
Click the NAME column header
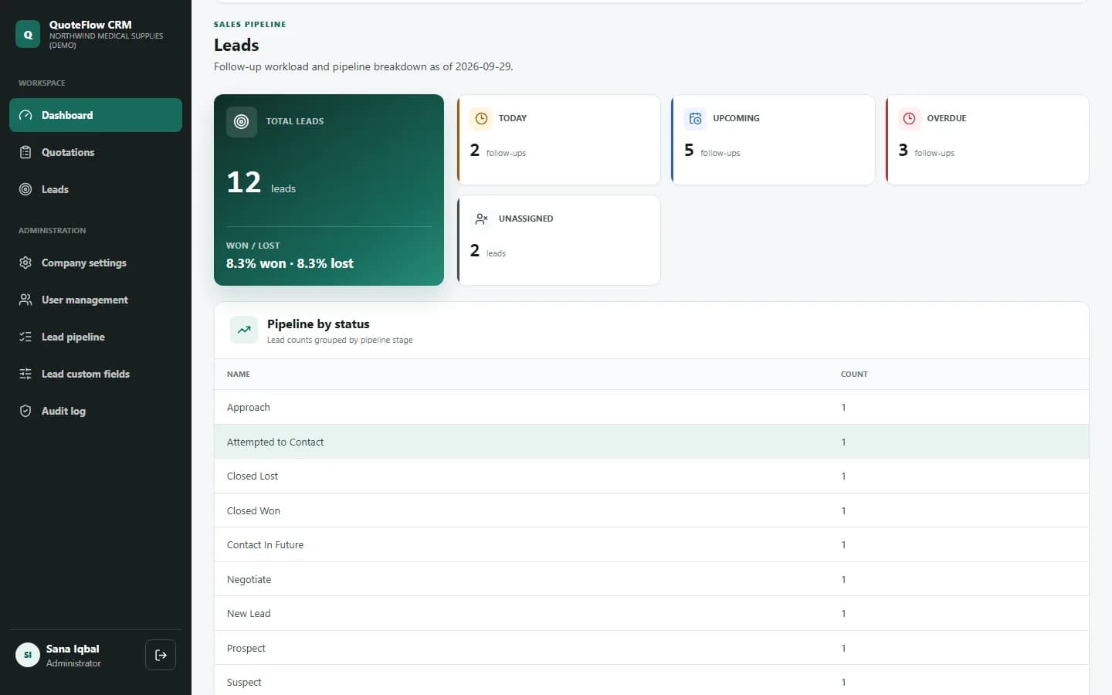pos(239,374)
